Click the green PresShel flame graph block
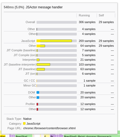This screenshot has height=137, width=120. coord(24,136)
